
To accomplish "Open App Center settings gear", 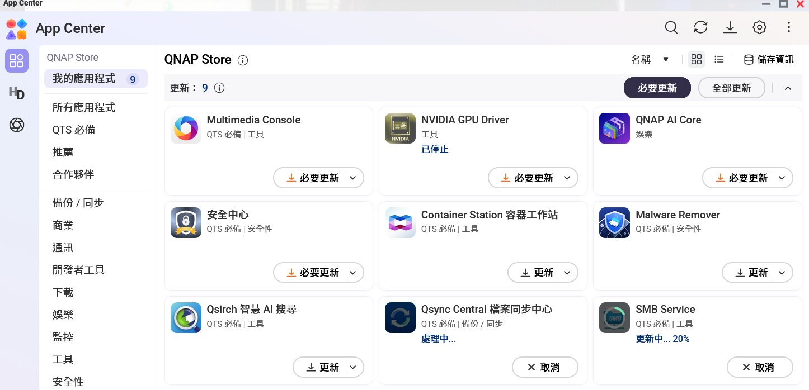I will pos(759,27).
